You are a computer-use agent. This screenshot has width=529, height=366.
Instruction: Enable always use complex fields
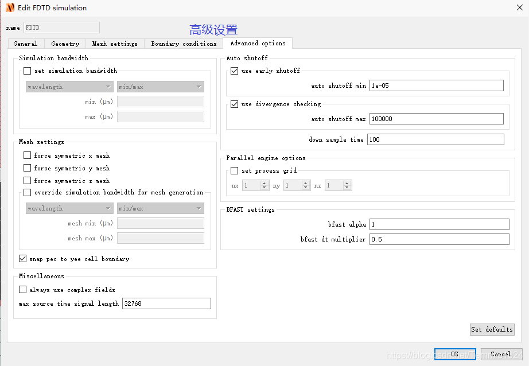(22, 290)
